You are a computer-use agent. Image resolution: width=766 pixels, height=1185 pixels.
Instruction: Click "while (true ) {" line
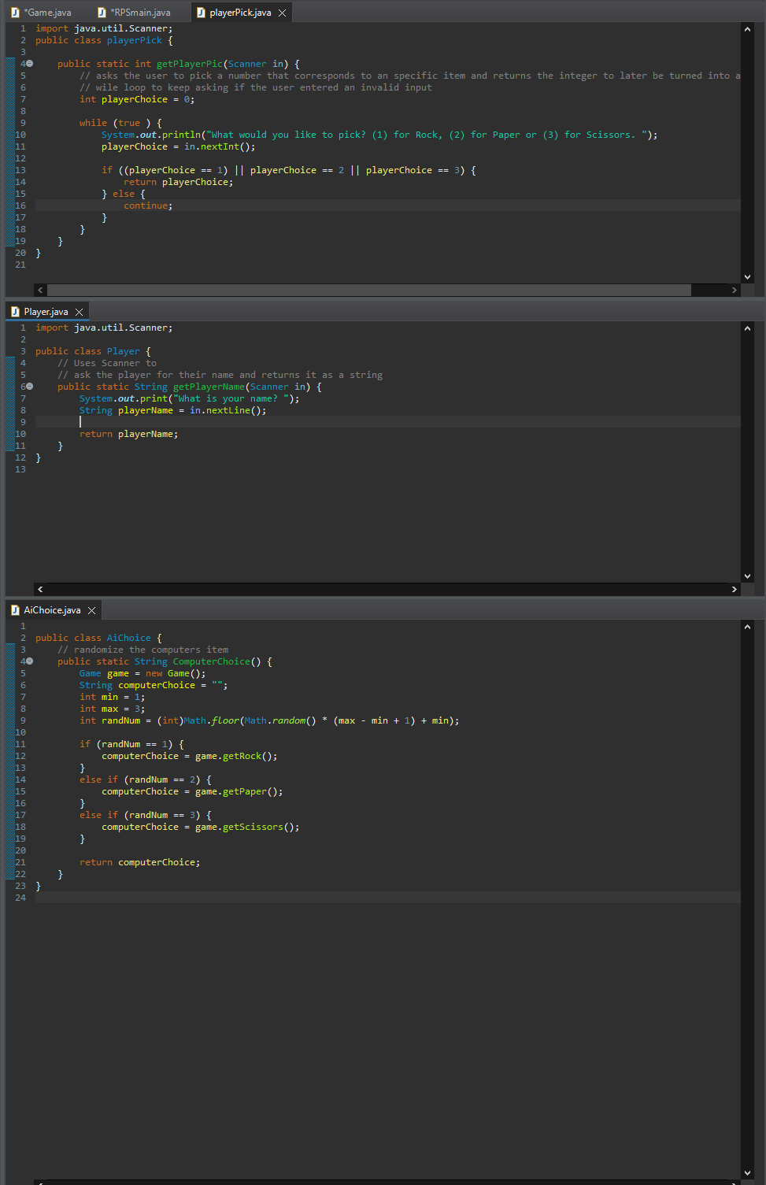tap(120, 123)
